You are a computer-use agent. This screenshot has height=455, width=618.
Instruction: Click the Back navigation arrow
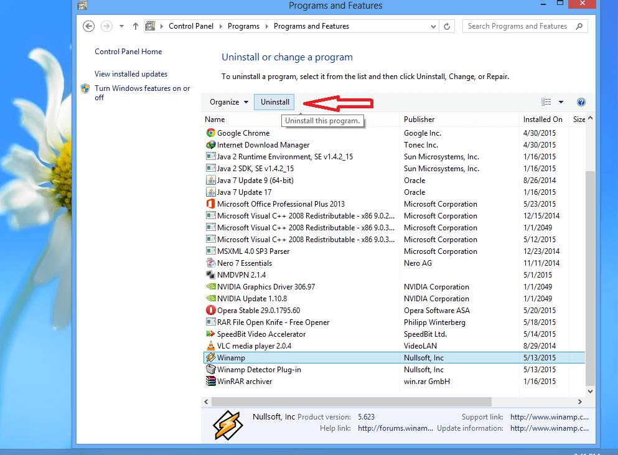coord(88,26)
